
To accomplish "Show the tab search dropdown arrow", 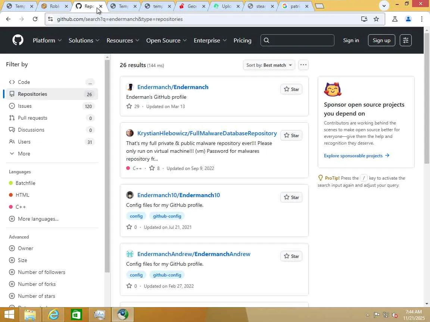I will point(384,6).
